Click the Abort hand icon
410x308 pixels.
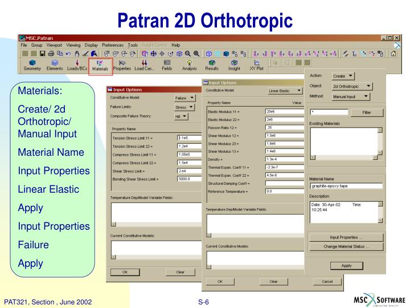click(77, 54)
